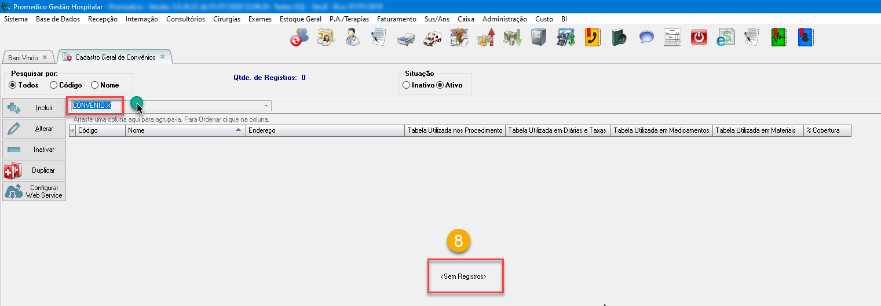This screenshot has height=306, width=881.
Task: Click the coins with red up arrow icon
Action: (x=485, y=38)
